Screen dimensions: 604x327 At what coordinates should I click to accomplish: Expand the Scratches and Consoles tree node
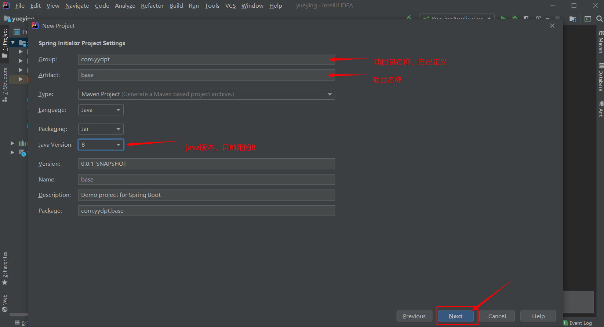[x=12, y=153]
